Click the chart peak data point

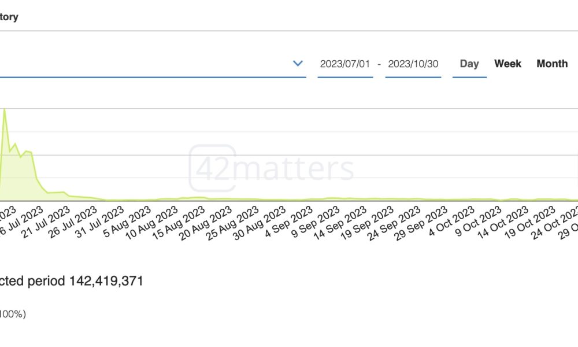(x=5, y=109)
